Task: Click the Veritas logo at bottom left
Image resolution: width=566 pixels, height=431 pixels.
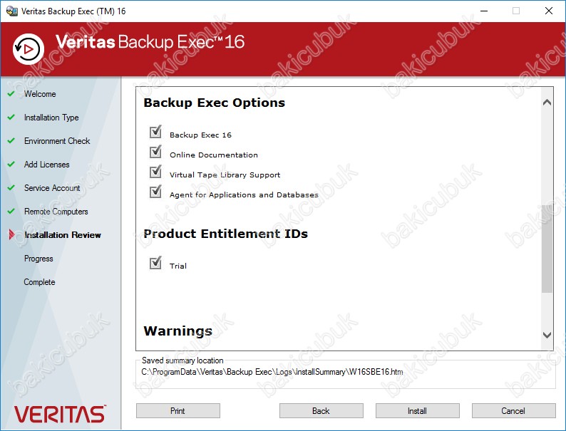Action: click(60, 413)
